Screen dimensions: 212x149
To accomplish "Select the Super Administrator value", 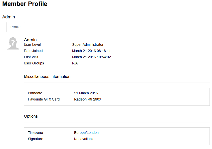I will pyautogui.click(x=88, y=45).
